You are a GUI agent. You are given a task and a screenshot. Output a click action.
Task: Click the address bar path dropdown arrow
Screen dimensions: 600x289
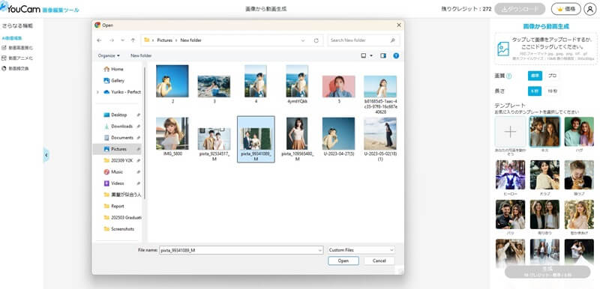click(x=303, y=40)
